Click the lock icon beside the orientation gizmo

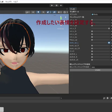(x=66, y=17)
